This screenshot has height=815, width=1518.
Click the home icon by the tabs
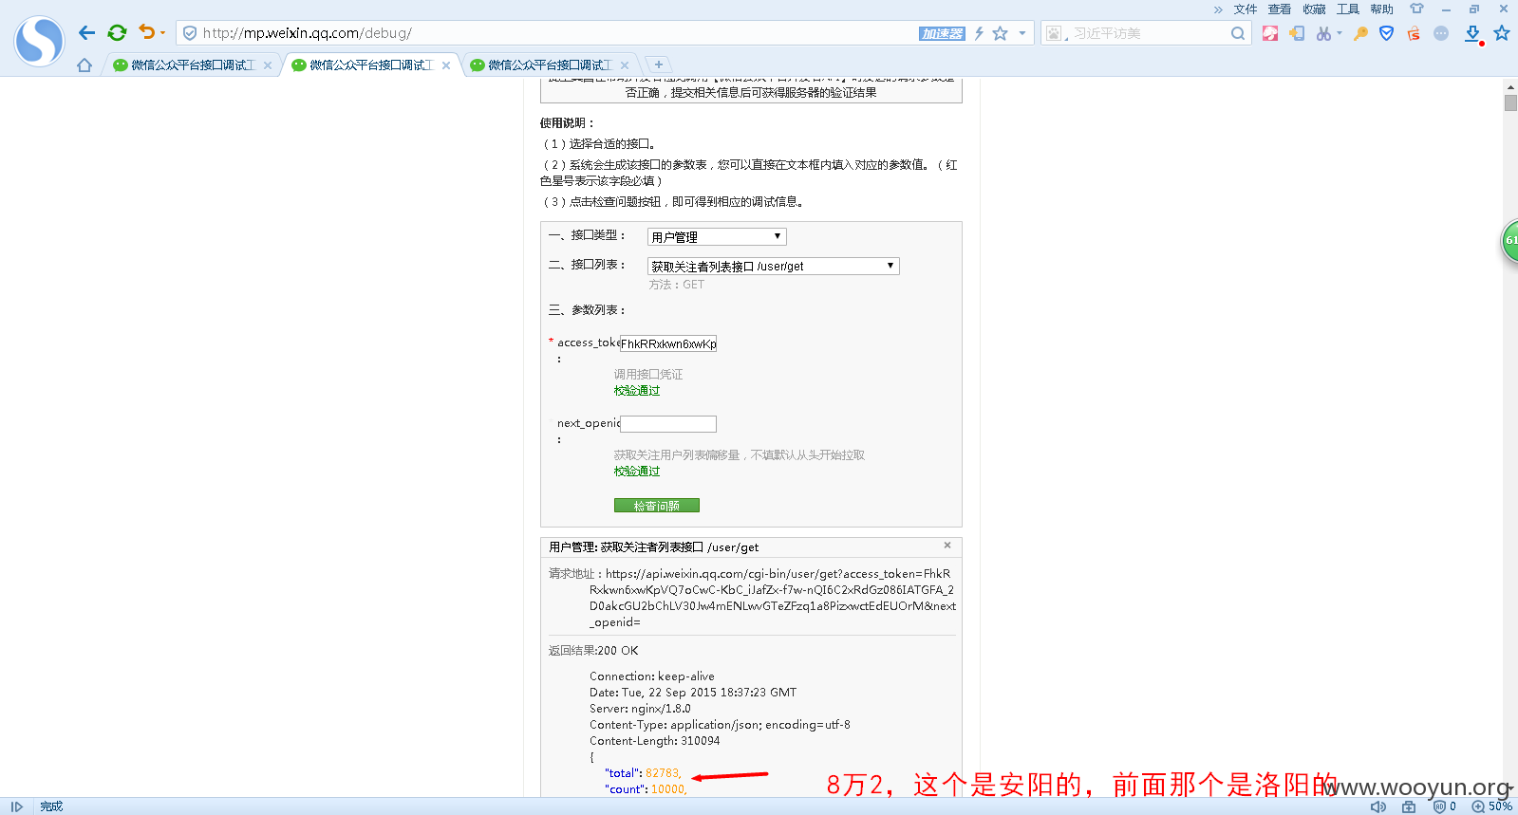tap(84, 65)
